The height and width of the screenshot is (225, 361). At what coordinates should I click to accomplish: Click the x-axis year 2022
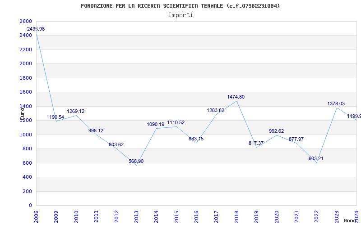(317, 216)
